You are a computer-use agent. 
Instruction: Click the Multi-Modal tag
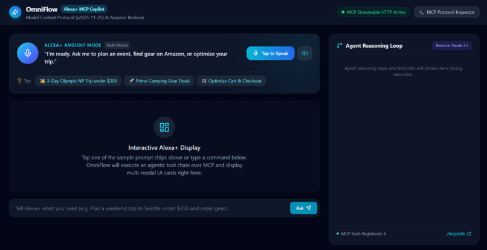tap(117, 45)
